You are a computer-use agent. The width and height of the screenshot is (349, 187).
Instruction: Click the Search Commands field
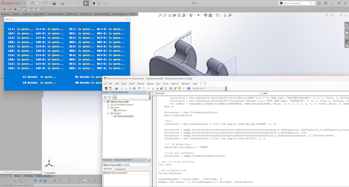(297, 4)
